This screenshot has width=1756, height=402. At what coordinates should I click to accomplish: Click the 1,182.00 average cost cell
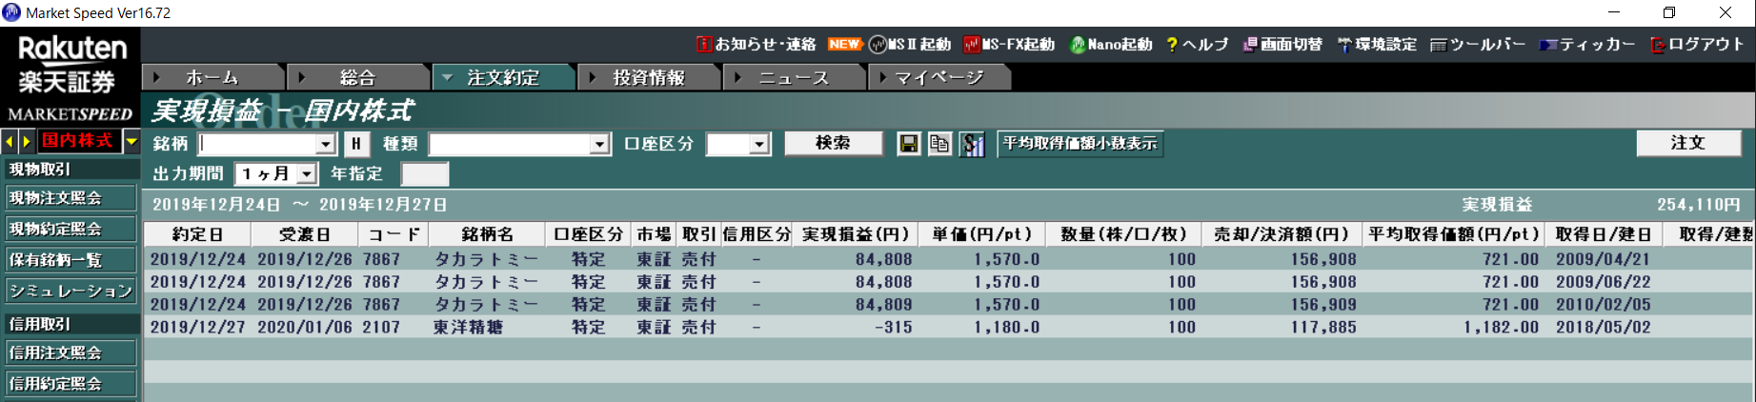(x=1501, y=327)
